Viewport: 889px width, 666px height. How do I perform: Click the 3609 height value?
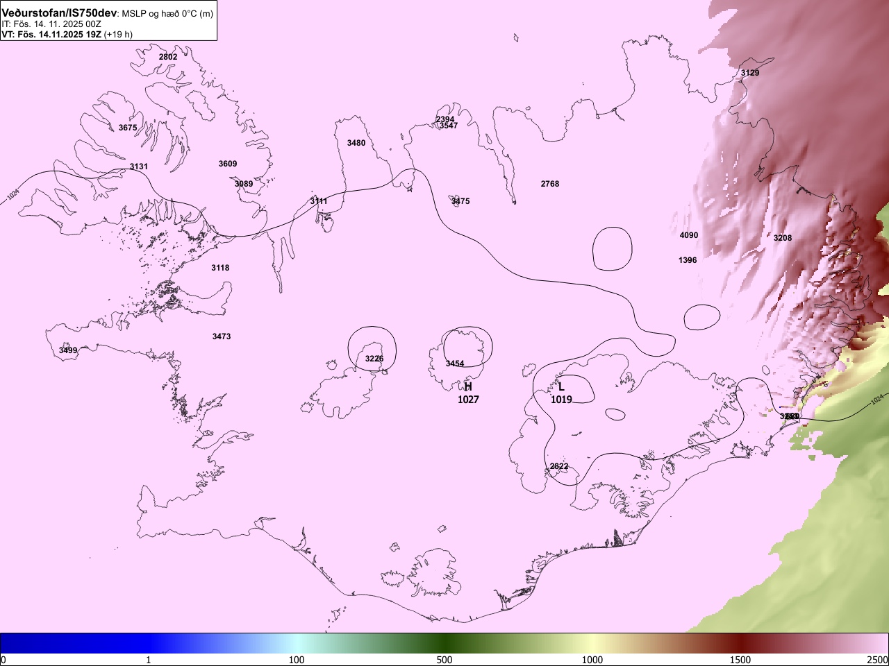click(228, 164)
